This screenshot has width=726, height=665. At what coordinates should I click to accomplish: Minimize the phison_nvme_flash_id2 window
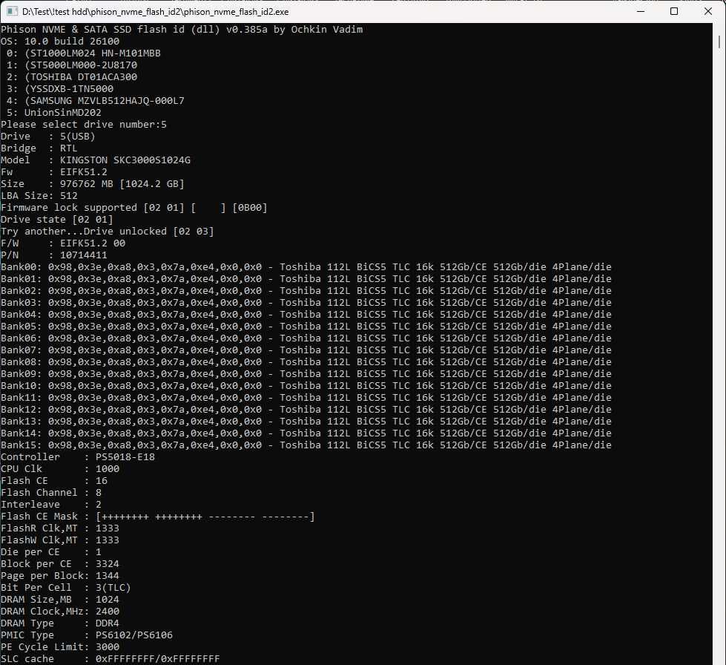(x=641, y=11)
